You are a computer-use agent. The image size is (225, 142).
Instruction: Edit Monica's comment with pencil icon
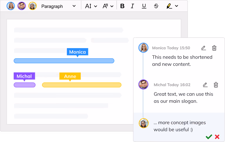[204, 48]
